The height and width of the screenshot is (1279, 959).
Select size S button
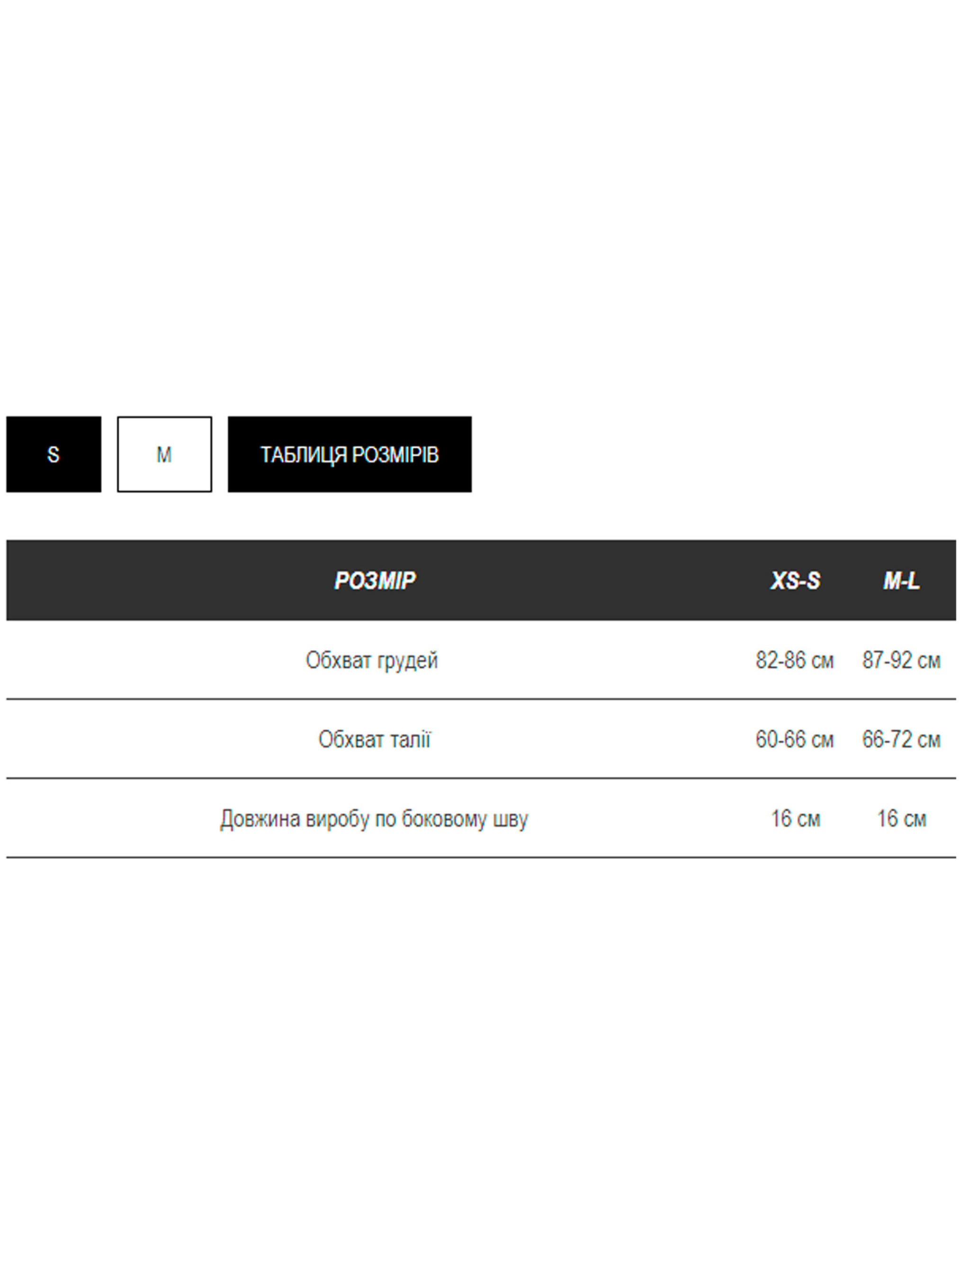point(53,454)
